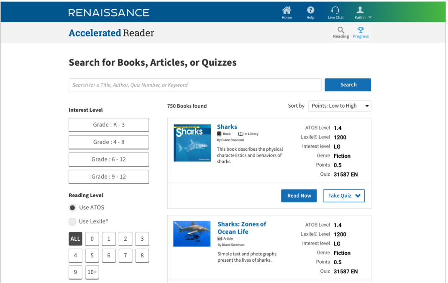Focus the title, author, keyword search field

click(195, 85)
